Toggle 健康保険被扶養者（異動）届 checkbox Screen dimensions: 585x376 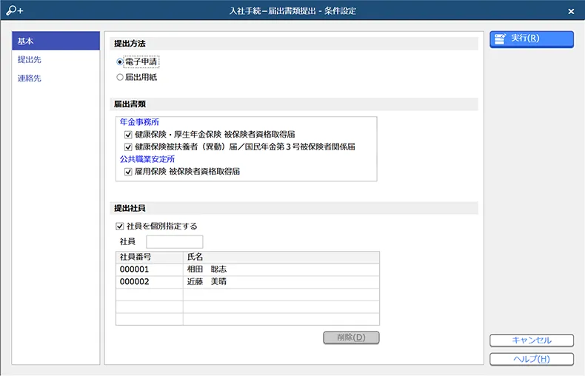128,147
